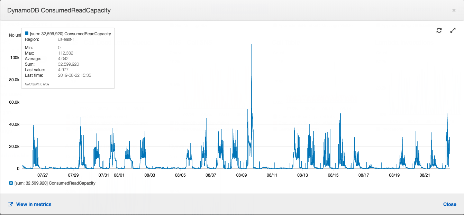Click the 08/01 x-axis date label
This screenshot has height=215, width=464.
click(x=119, y=175)
